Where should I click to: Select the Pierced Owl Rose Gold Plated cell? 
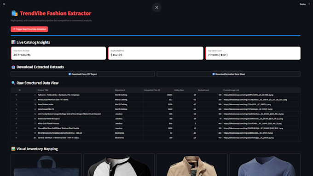[x=75, y=128]
